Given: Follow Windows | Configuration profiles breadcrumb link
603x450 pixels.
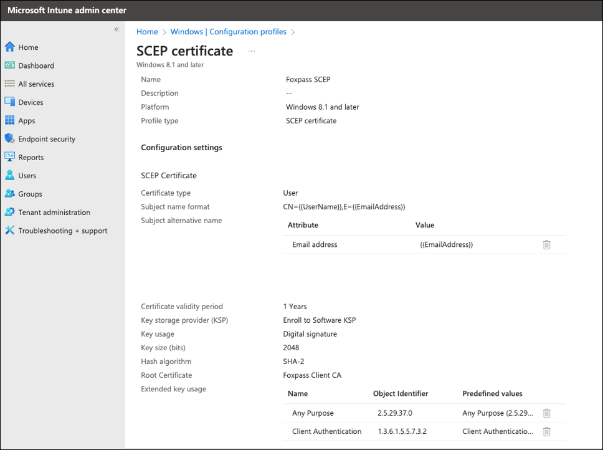Looking at the screenshot, I should pos(229,32).
